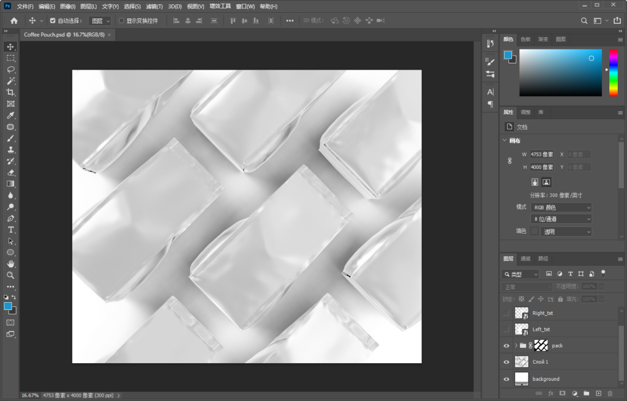
Task: Open the 8 bits/channel dropdown
Action: pyautogui.click(x=561, y=219)
